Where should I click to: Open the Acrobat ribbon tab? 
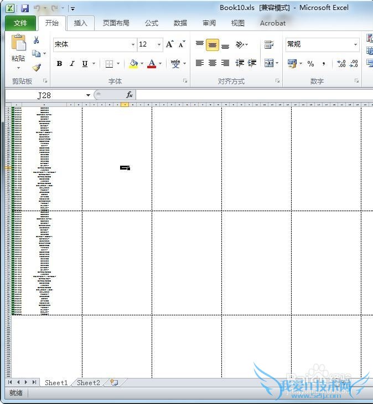(x=273, y=23)
